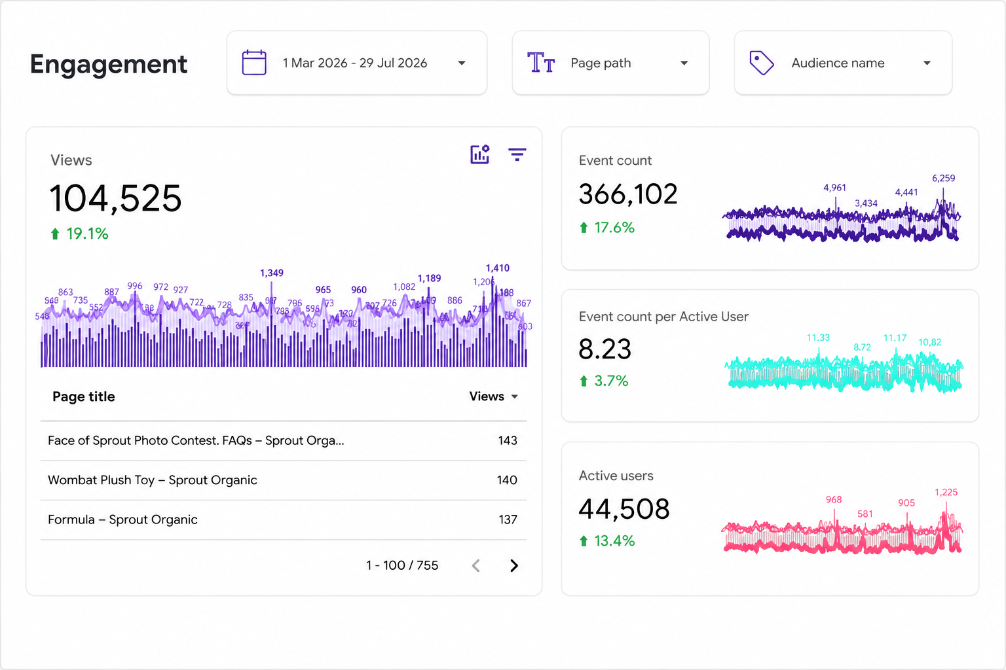Viewport: 1006px width, 670px height.
Task: Click the Page title column header
Action: pyautogui.click(x=84, y=397)
